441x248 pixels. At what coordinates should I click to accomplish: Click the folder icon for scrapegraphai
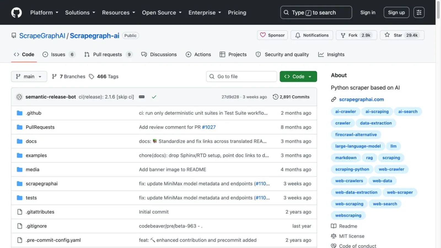(20, 184)
